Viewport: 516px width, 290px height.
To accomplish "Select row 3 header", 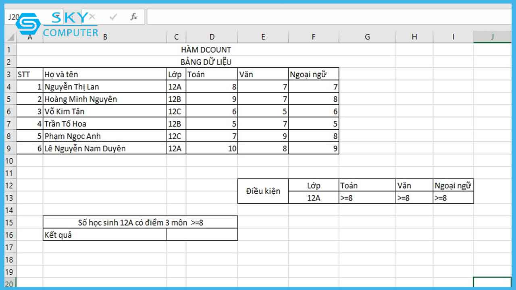I will (x=10, y=74).
